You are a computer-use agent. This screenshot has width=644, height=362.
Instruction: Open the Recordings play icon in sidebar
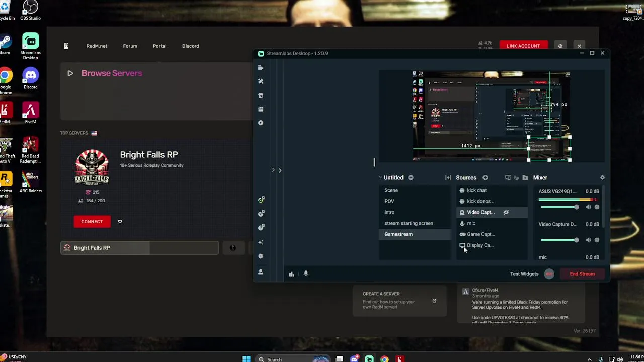click(x=261, y=123)
